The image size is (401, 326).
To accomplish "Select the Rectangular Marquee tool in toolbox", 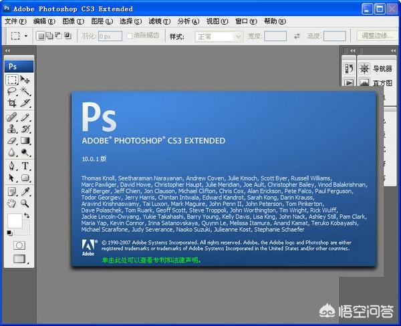I will click(12, 80).
